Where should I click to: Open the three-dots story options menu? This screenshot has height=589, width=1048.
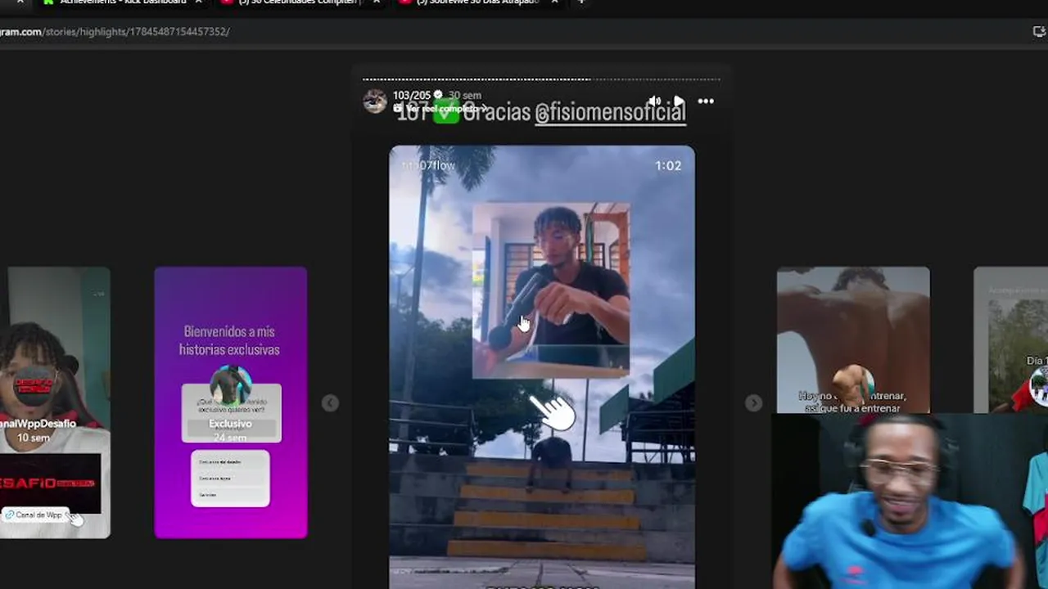pyautogui.click(x=706, y=101)
